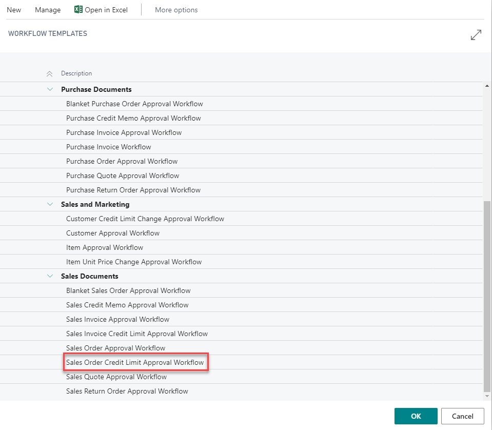Viewport: 492px width, 430px height.
Task: Open the New menu
Action: click(14, 10)
